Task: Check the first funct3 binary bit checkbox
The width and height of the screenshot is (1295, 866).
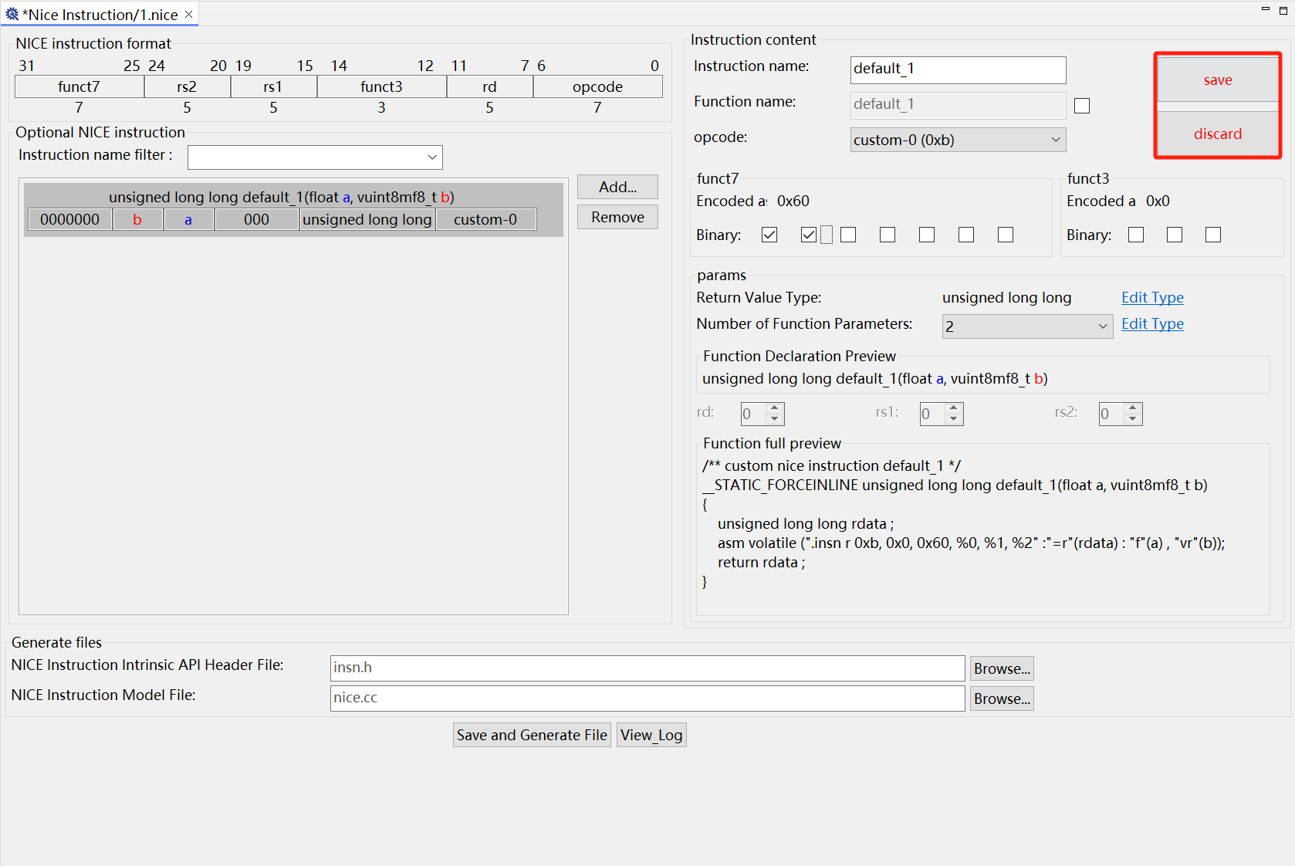Action: (x=1136, y=235)
